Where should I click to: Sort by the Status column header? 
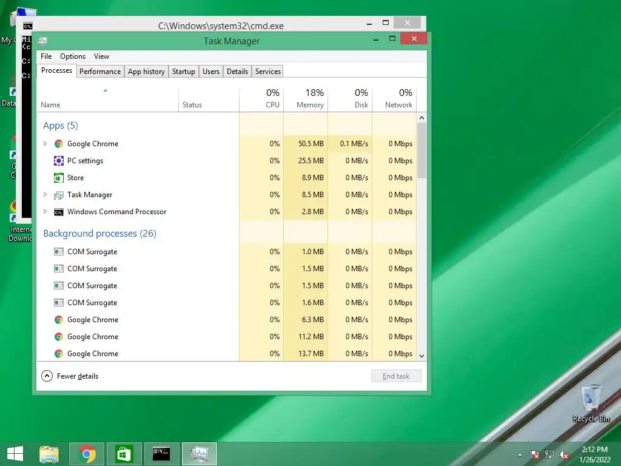pyautogui.click(x=209, y=98)
